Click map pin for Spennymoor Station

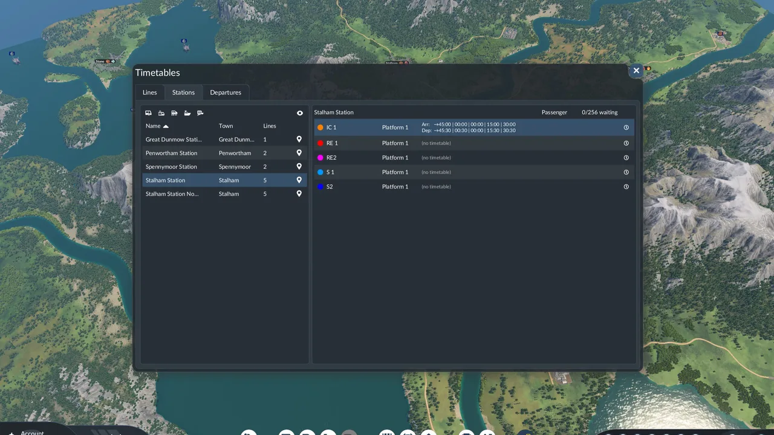click(x=299, y=167)
